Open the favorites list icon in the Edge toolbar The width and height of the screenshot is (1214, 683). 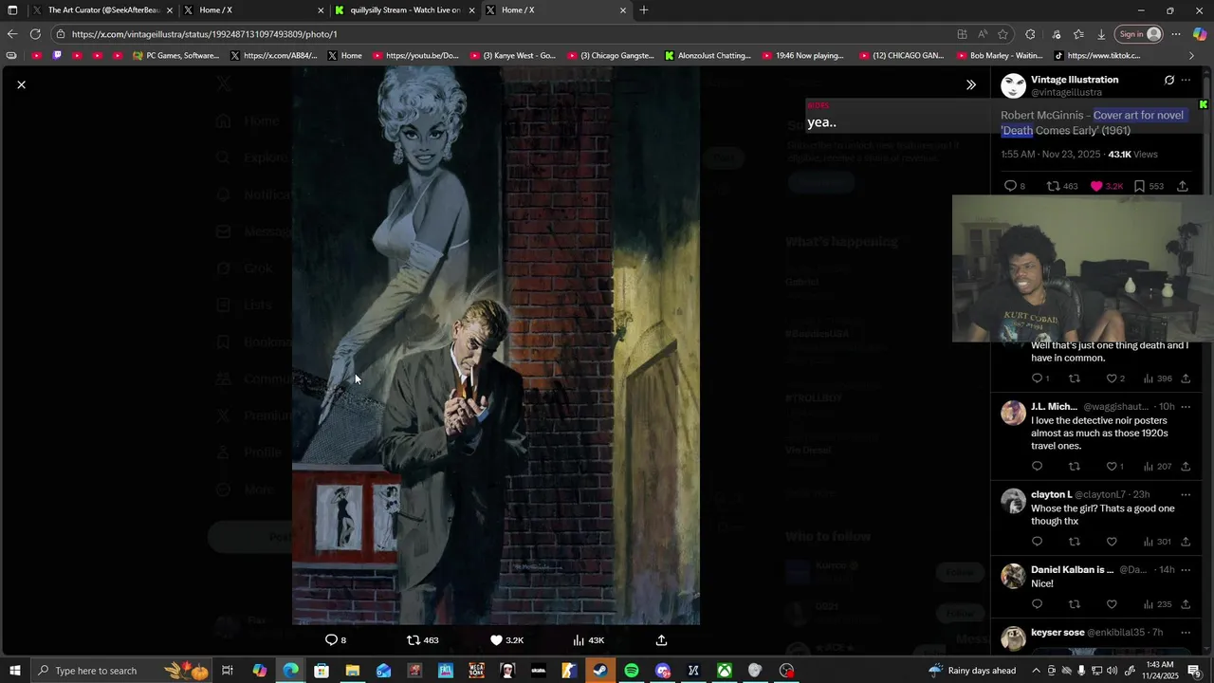(x=1078, y=34)
